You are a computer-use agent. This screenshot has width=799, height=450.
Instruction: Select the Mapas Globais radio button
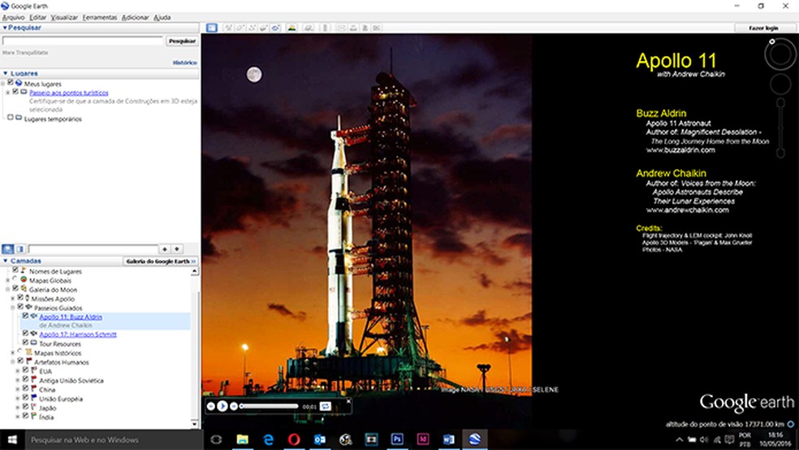[15, 279]
